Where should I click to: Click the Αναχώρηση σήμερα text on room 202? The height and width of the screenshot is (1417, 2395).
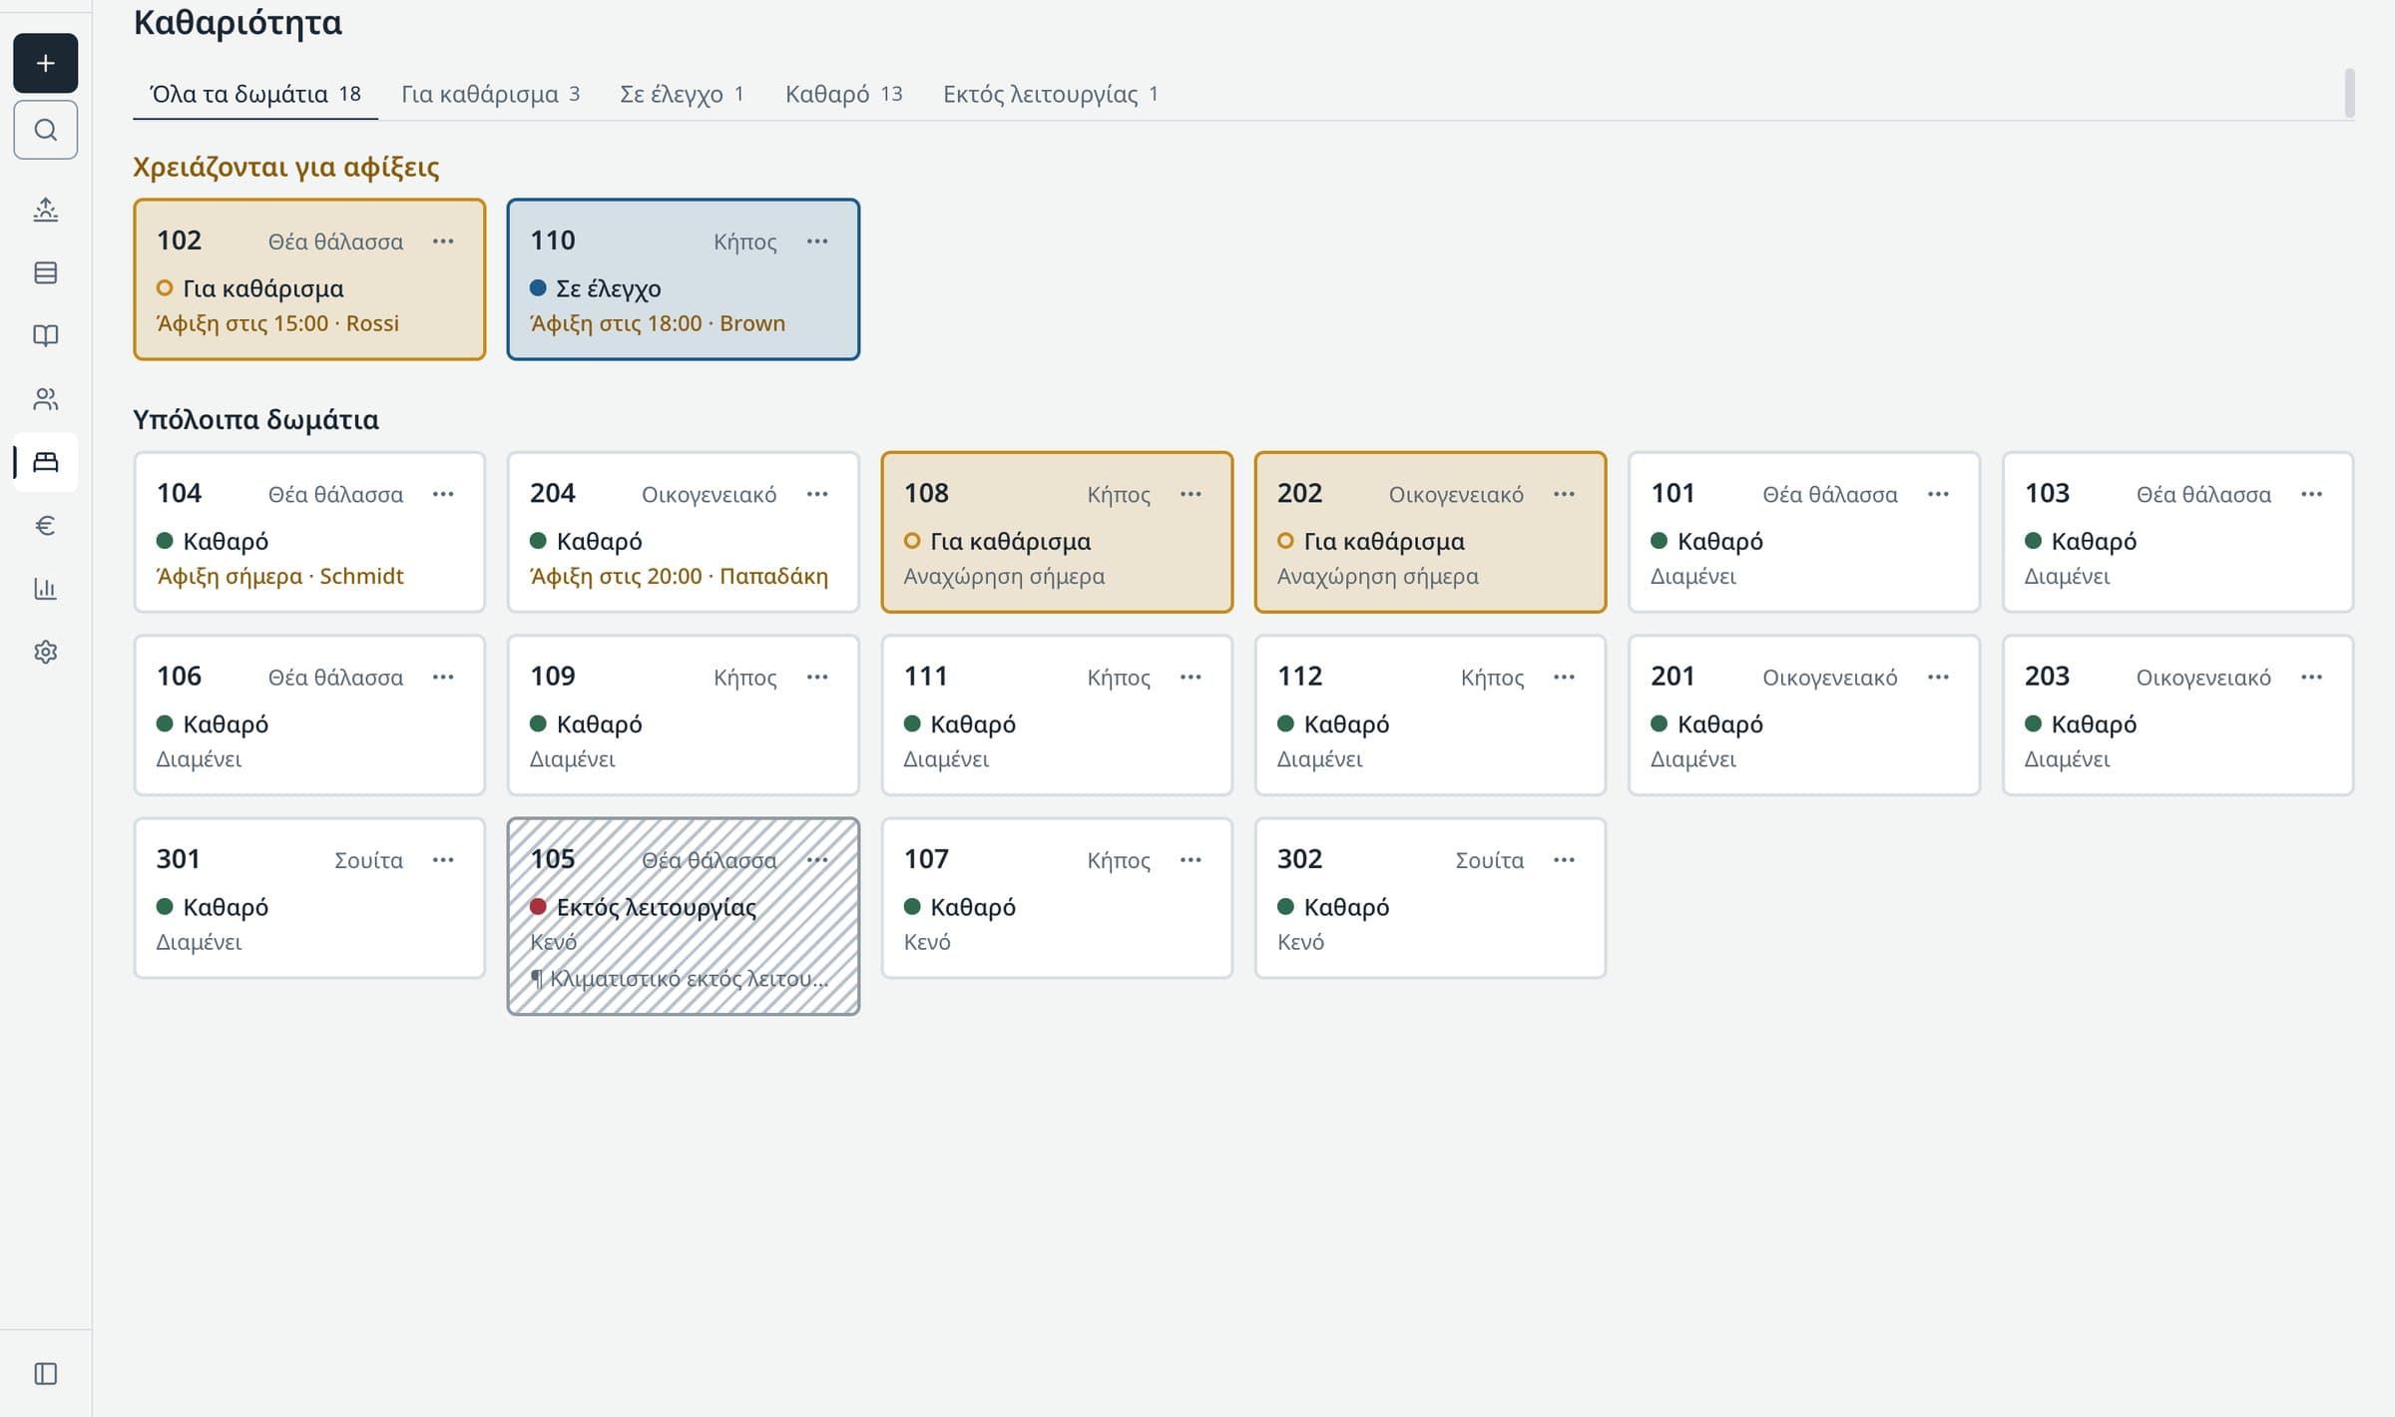[1378, 577]
